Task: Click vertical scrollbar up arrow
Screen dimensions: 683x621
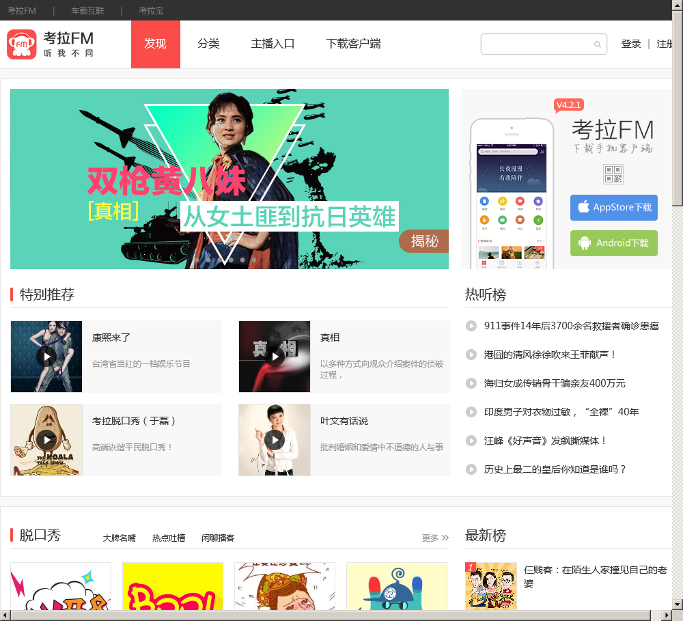Action: click(678, 4)
